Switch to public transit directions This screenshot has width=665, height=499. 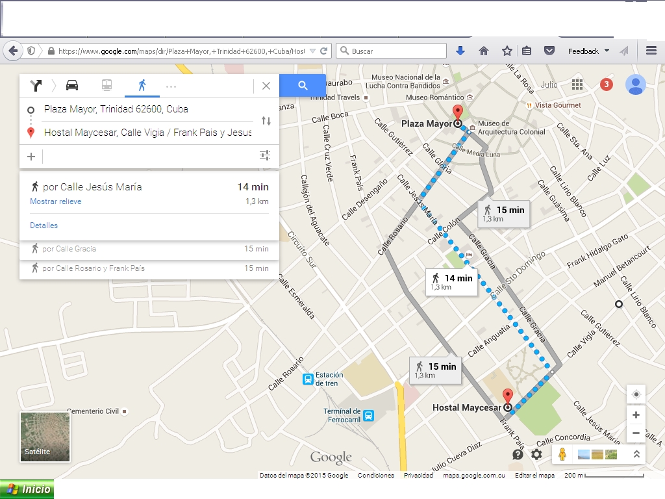click(107, 85)
